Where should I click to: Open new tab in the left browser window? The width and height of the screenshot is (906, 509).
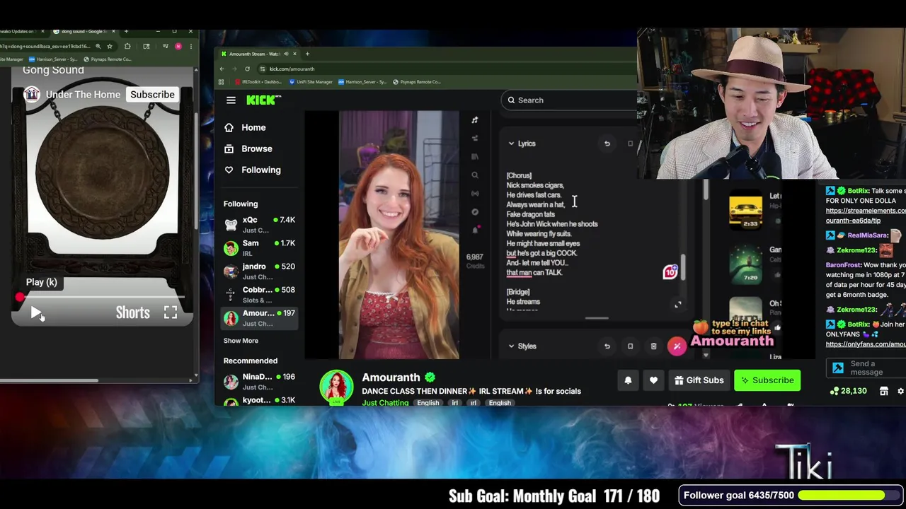[126, 31]
